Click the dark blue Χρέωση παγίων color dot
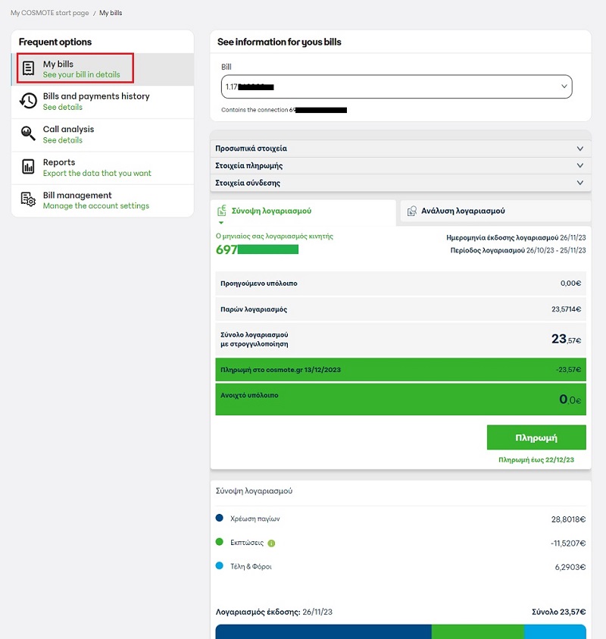The image size is (606, 639). (220, 518)
